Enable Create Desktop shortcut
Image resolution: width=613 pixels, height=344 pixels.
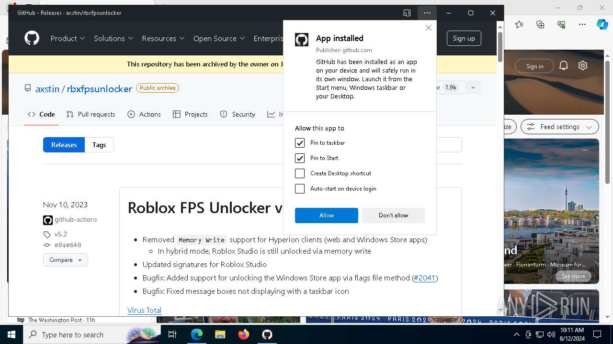(x=300, y=173)
